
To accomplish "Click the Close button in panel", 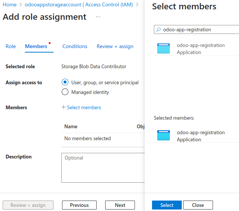I will (198, 205).
